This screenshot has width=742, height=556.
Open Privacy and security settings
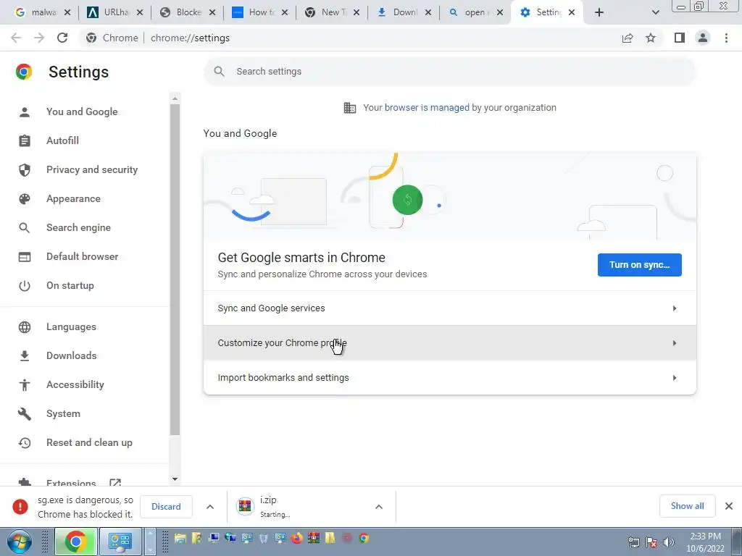coord(92,169)
